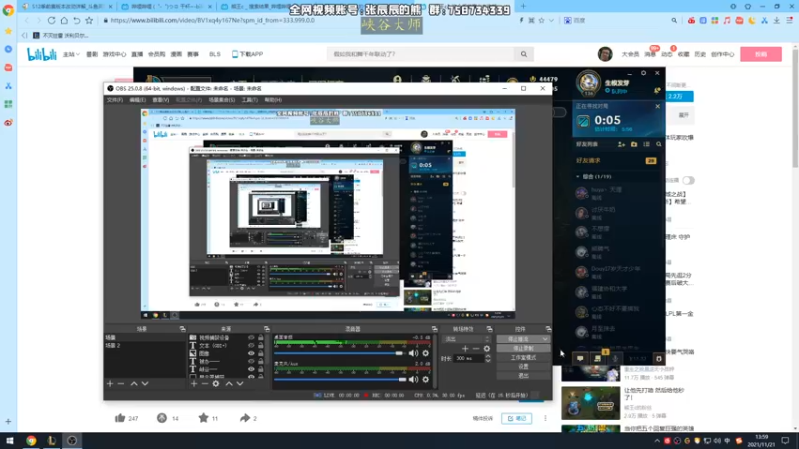Click the share arrow icon under video

click(x=245, y=418)
